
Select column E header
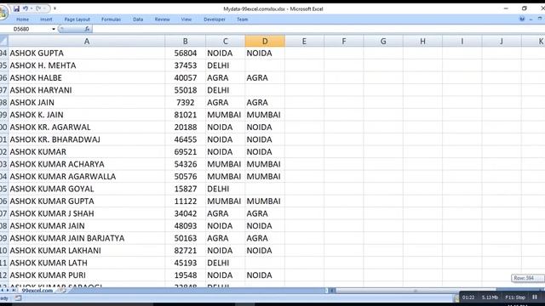click(x=304, y=42)
